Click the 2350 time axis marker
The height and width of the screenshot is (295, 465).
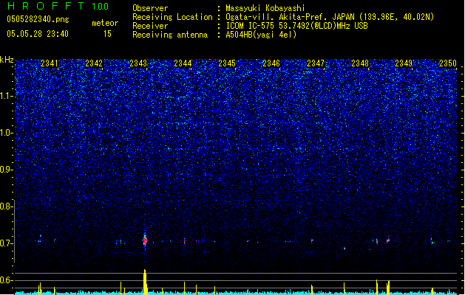pyautogui.click(x=448, y=63)
